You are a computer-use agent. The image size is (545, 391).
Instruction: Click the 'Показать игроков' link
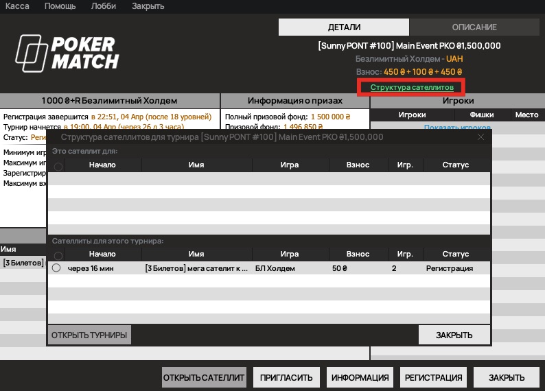pos(457,128)
